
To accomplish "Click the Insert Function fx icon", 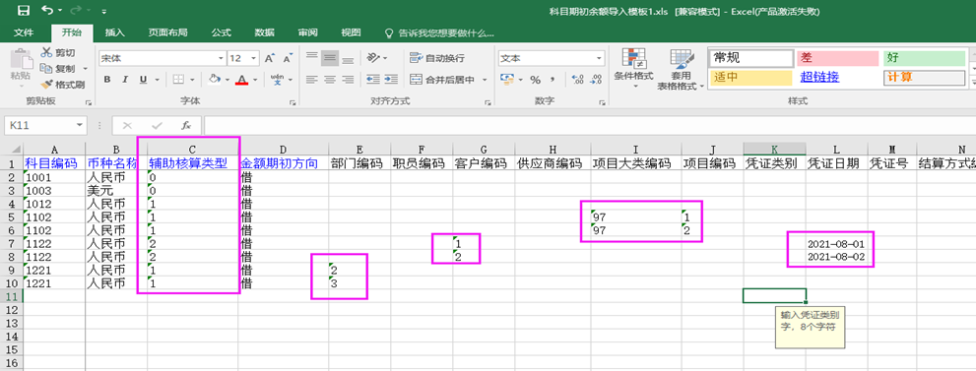I will 185,126.
